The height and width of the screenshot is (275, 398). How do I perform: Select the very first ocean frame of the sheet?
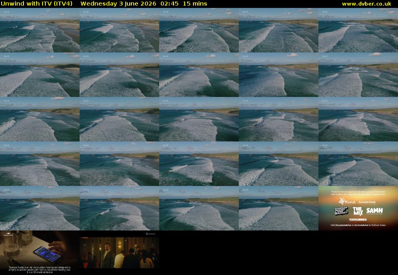point(39,30)
